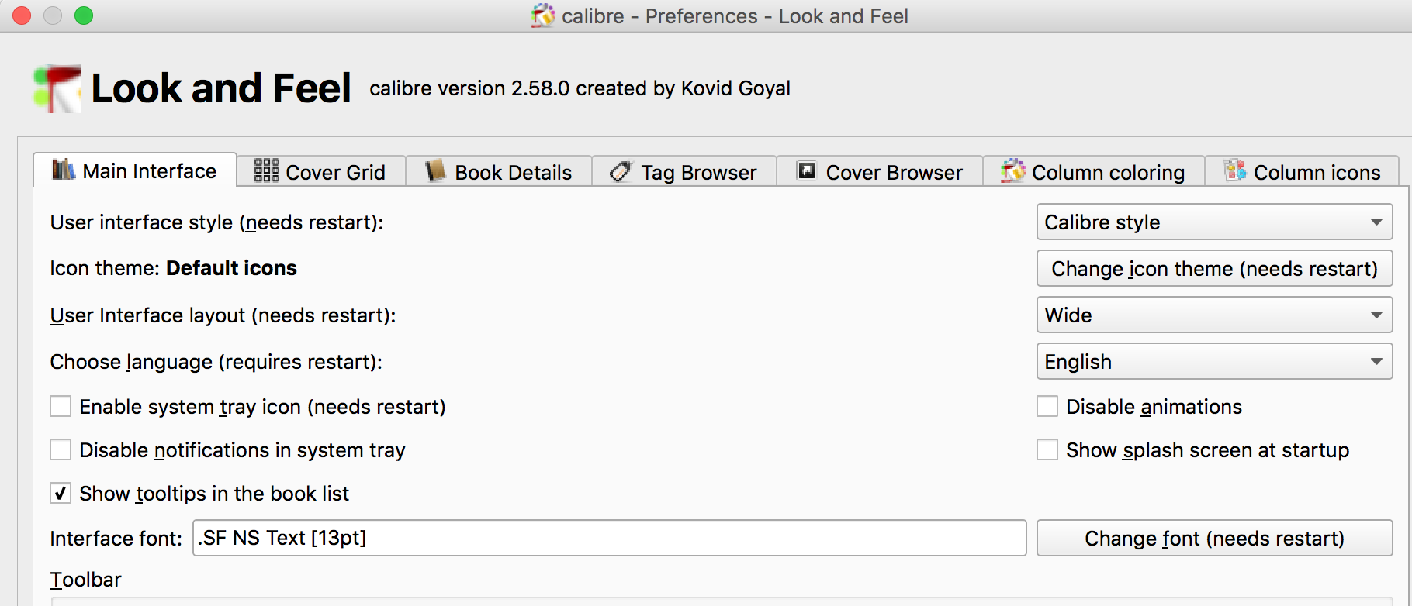1412x606 pixels.
Task: Toggle the Disable animations checkbox
Action: (1047, 407)
